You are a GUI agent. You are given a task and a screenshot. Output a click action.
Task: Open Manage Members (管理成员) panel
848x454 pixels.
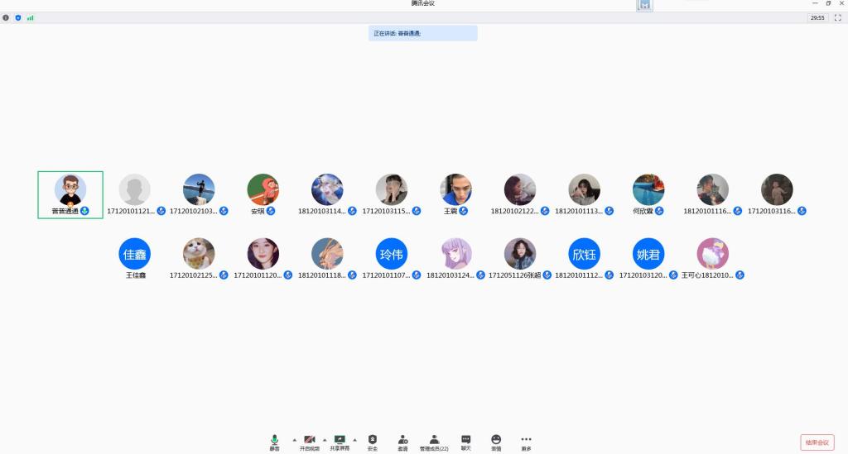(434, 442)
